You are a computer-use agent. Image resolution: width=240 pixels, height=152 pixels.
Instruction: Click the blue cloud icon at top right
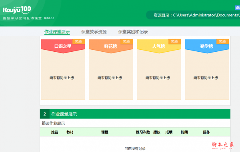pyautogui.click(x=237, y=8)
